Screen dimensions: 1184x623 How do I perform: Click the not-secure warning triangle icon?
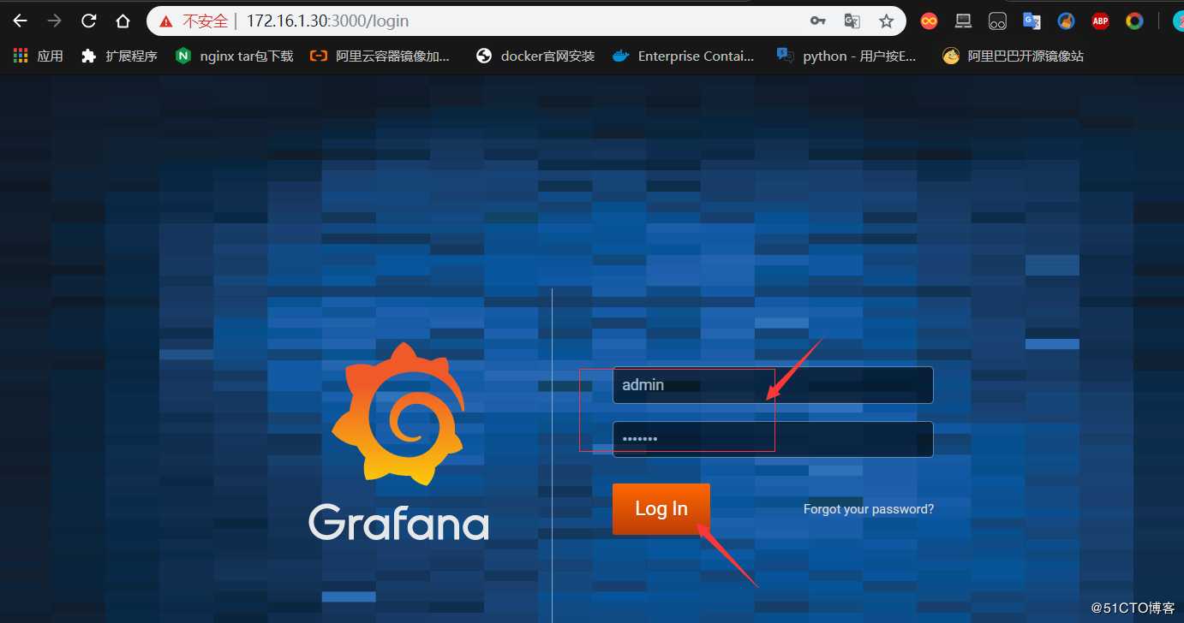tap(166, 21)
